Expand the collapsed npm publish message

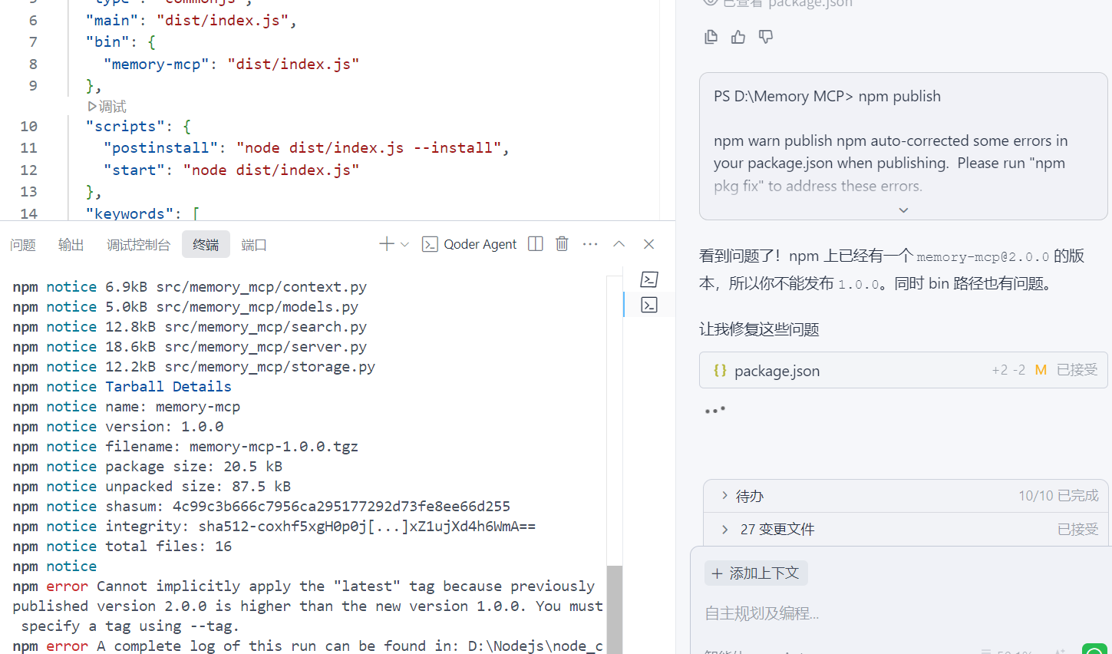903,210
